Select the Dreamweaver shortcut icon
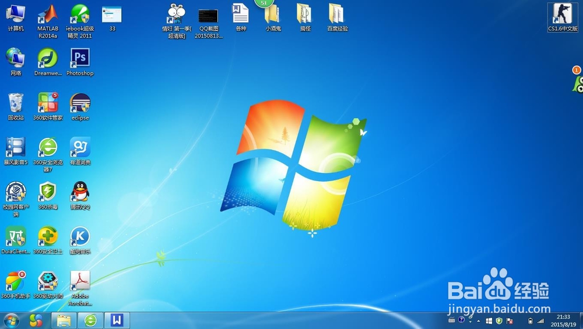 coord(48,62)
